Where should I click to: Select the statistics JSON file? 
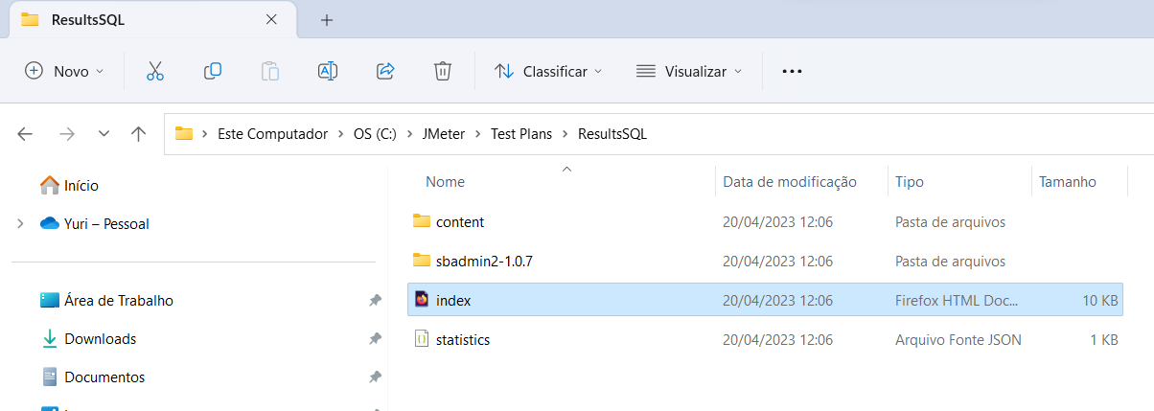coord(462,340)
